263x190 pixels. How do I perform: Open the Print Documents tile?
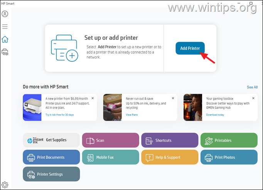tap(51, 157)
